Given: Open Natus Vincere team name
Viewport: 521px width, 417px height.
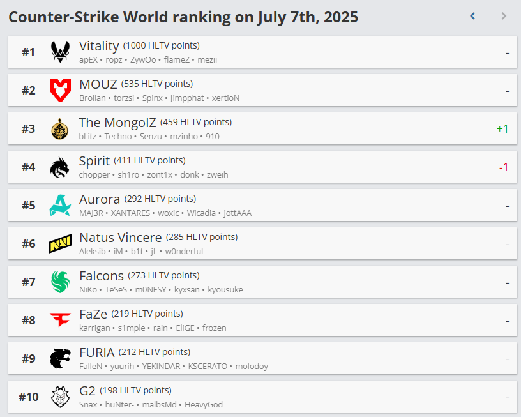Looking at the screenshot, I should pos(121,238).
